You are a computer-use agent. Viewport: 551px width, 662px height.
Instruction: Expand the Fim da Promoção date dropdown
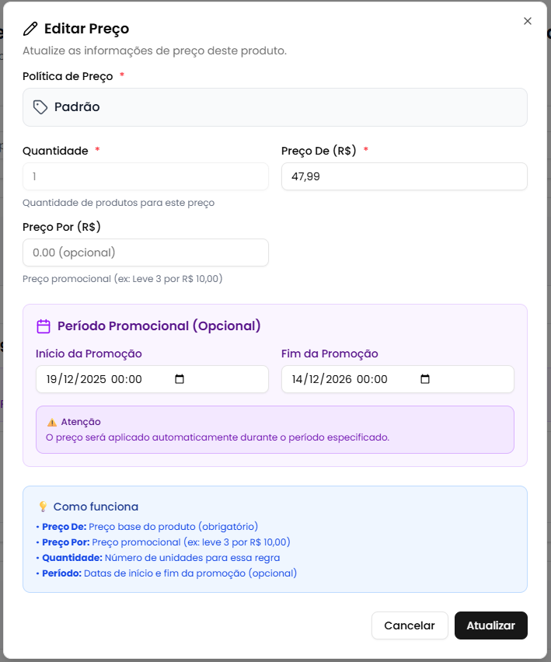tap(424, 379)
